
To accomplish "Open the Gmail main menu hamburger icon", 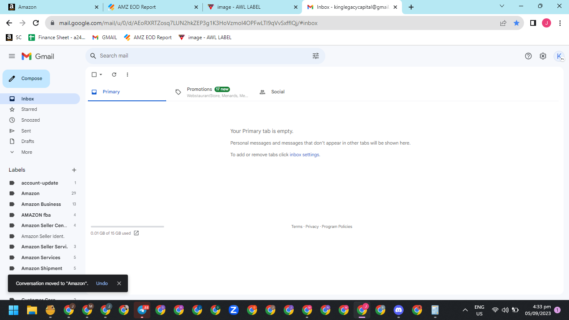I will (12, 56).
